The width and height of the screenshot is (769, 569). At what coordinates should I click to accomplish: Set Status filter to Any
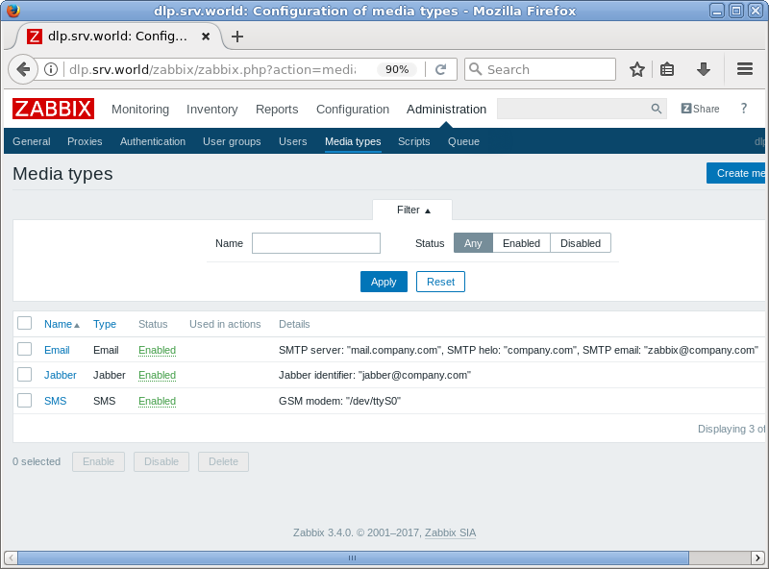[x=473, y=243]
